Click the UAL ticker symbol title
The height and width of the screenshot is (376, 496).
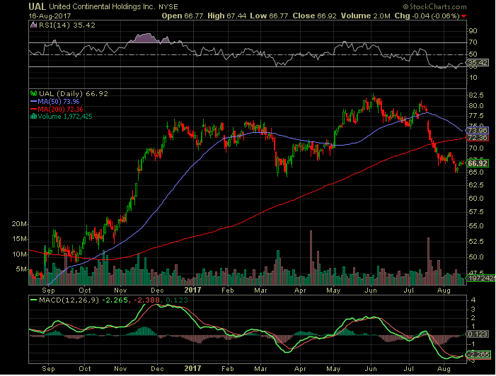(37, 6)
